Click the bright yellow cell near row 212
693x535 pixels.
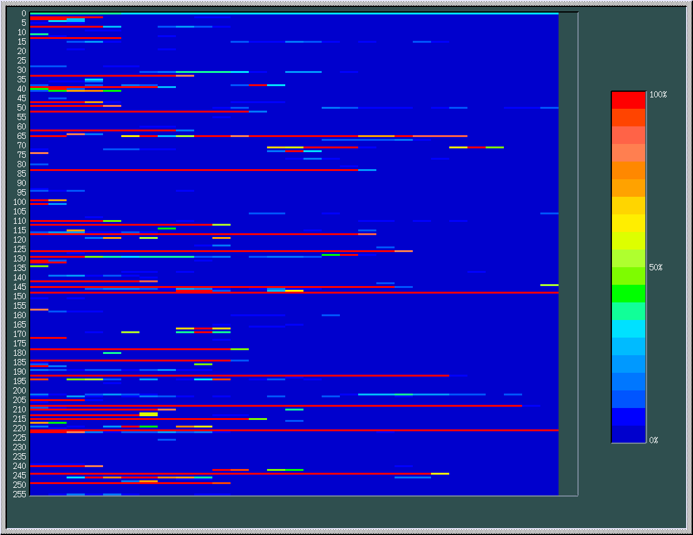tap(148, 414)
